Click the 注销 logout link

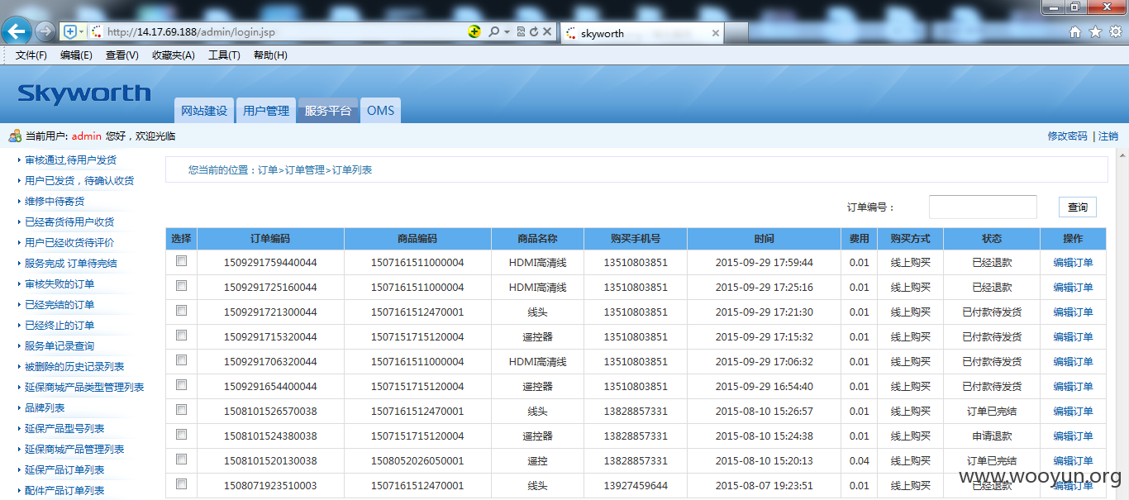pyautogui.click(x=1108, y=136)
